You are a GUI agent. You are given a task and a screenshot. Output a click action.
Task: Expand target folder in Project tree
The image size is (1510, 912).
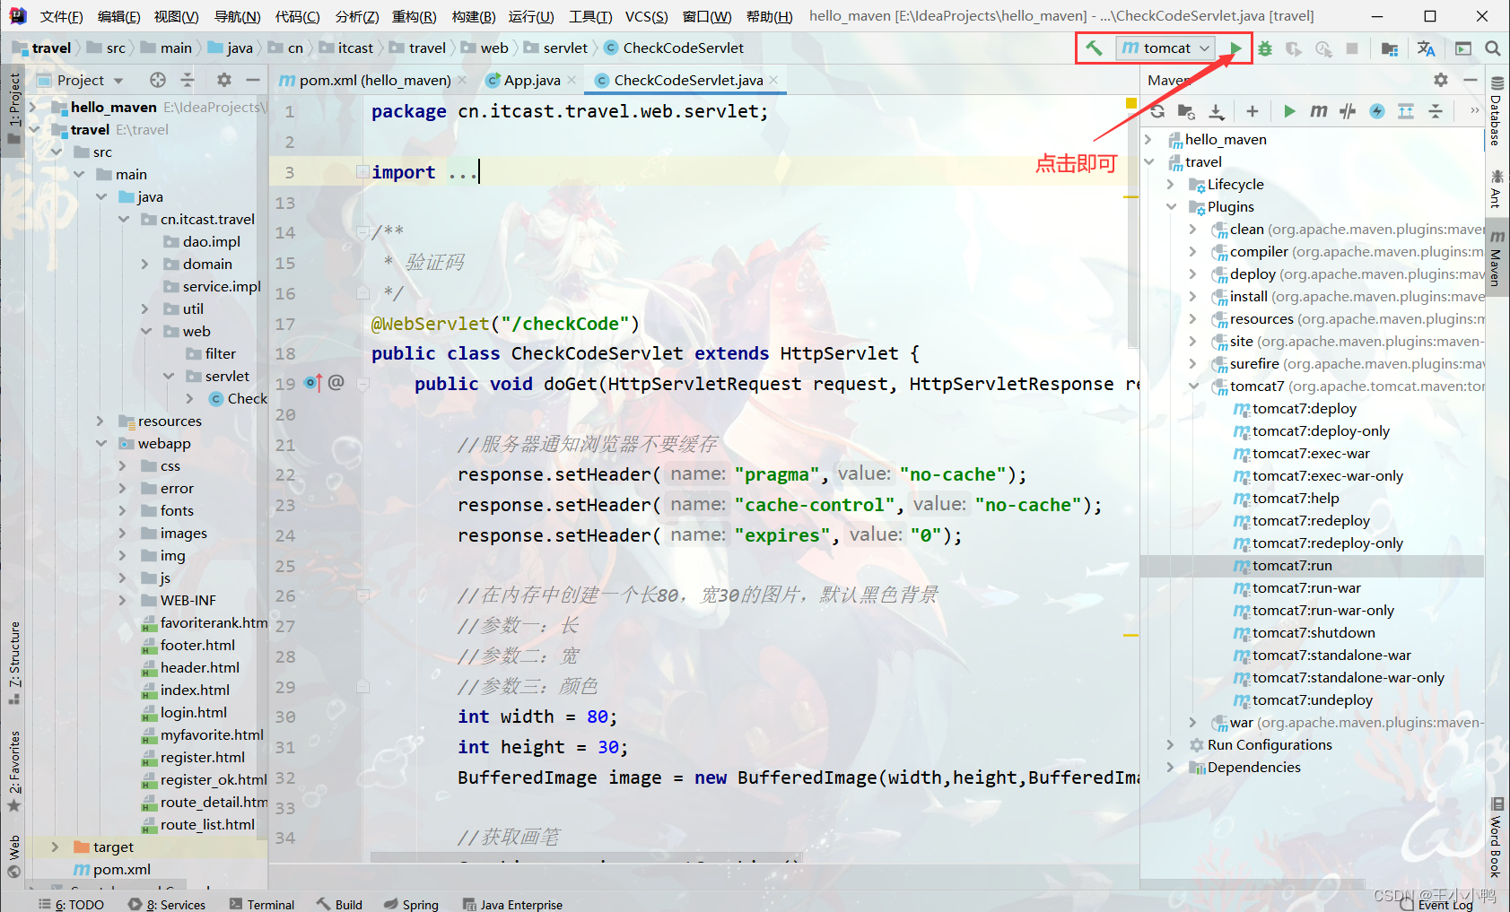(x=55, y=847)
